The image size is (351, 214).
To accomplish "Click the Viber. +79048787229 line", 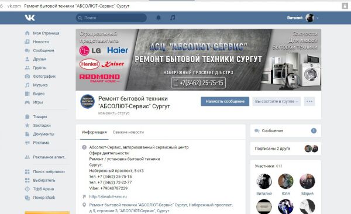I will click(x=108, y=188).
